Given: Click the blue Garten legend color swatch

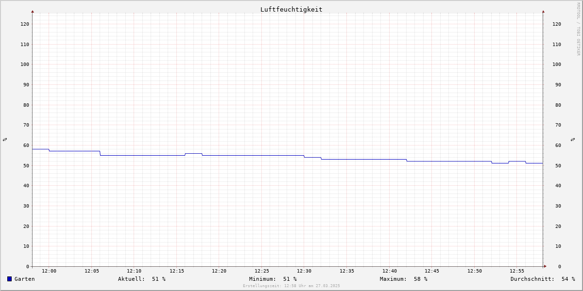Looking at the screenshot, I should pyautogui.click(x=9, y=279).
